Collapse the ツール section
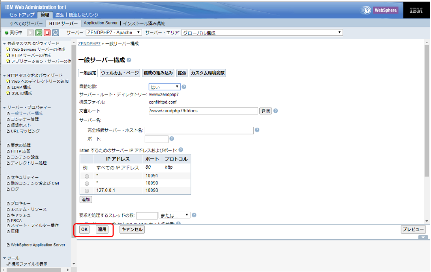 4,258
